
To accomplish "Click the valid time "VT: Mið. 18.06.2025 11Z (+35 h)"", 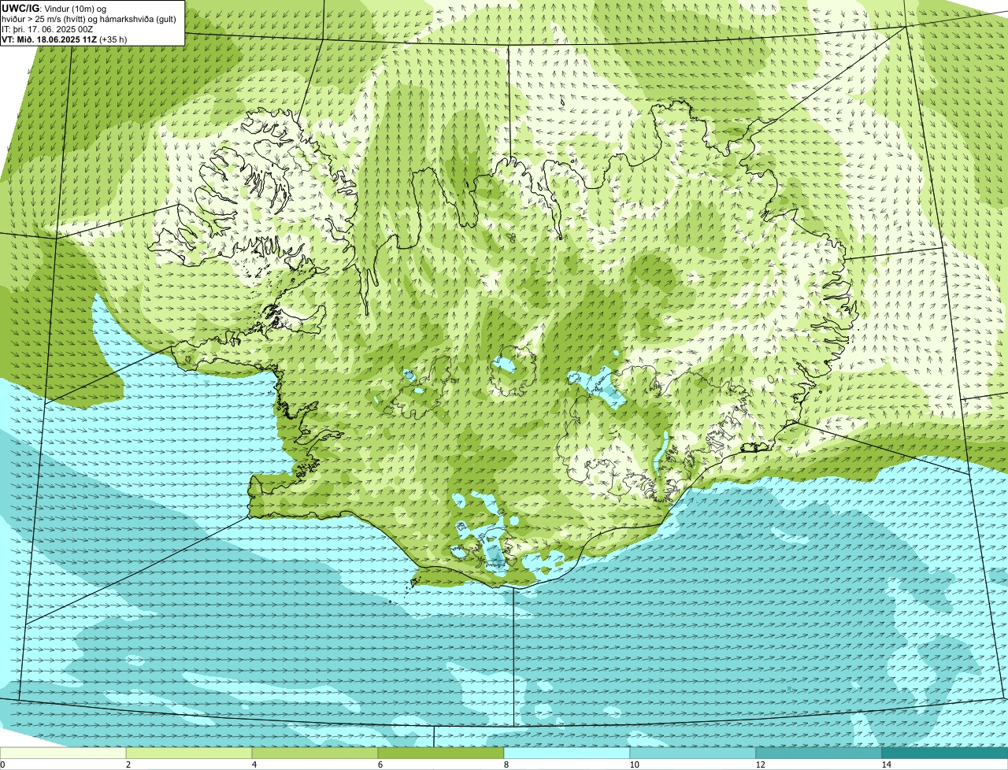I will [x=65, y=39].
